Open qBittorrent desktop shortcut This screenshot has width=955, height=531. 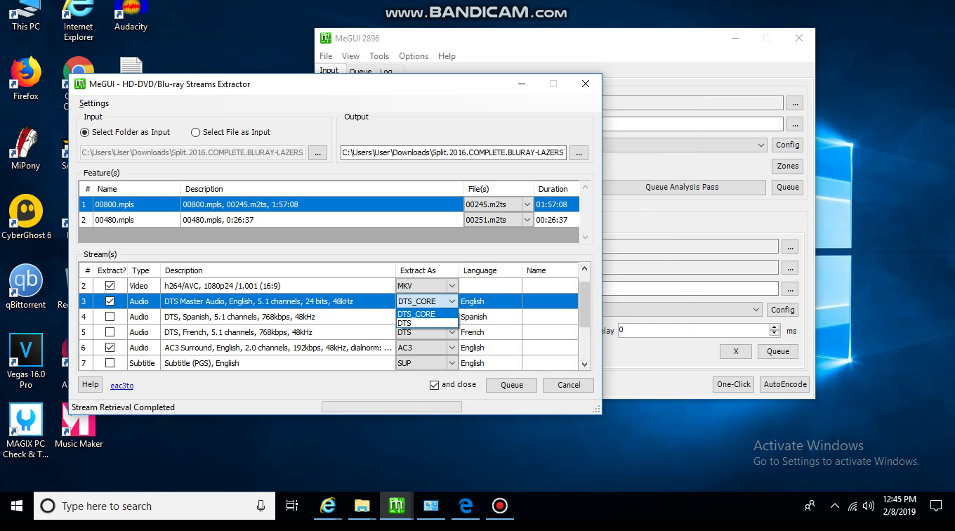[x=26, y=287]
